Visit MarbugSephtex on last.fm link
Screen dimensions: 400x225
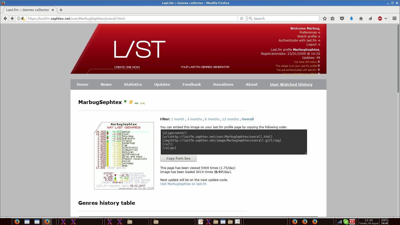pos(183,184)
